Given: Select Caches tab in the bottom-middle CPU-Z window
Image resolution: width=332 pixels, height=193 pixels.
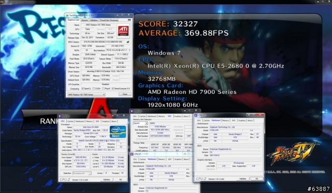Looking at the screenshot, I should pos(143,159).
